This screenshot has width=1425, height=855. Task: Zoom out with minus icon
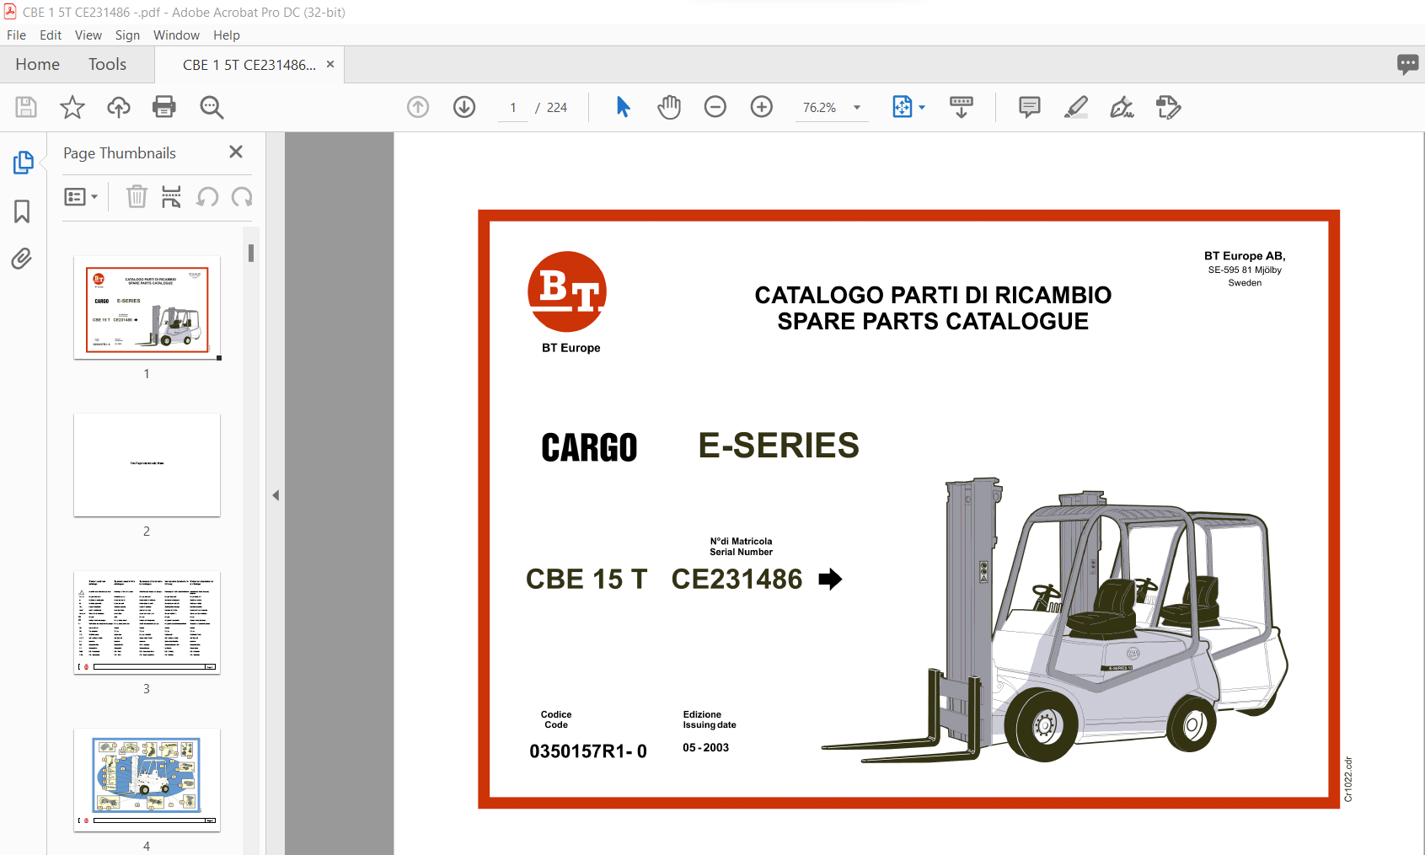coord(715,107)
